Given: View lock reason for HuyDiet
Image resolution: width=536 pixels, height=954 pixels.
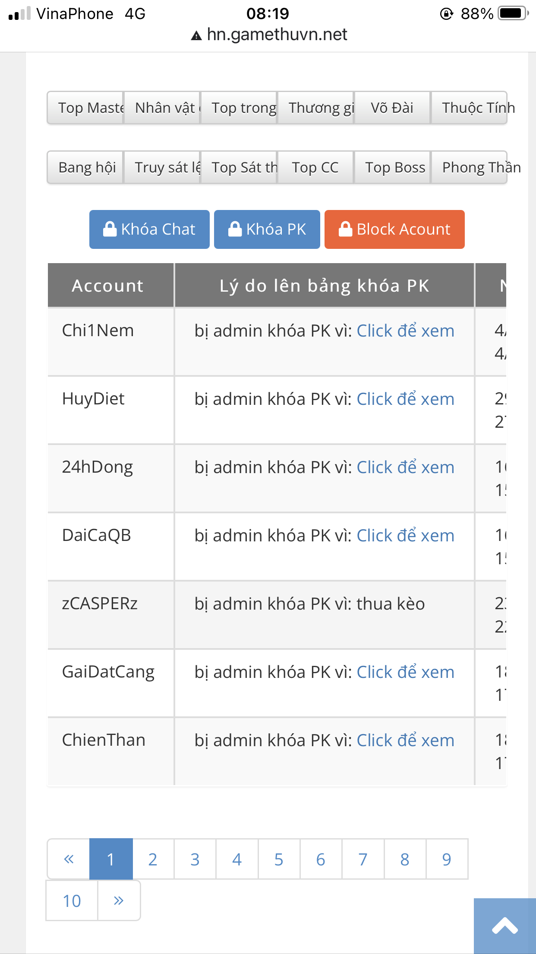Looking at the screenshot, I should point(405,399).
